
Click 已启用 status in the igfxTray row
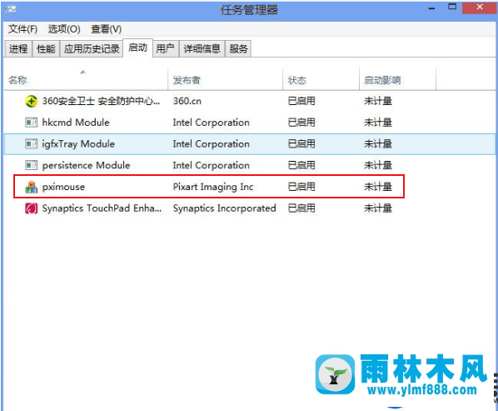(x=301, y=144)
